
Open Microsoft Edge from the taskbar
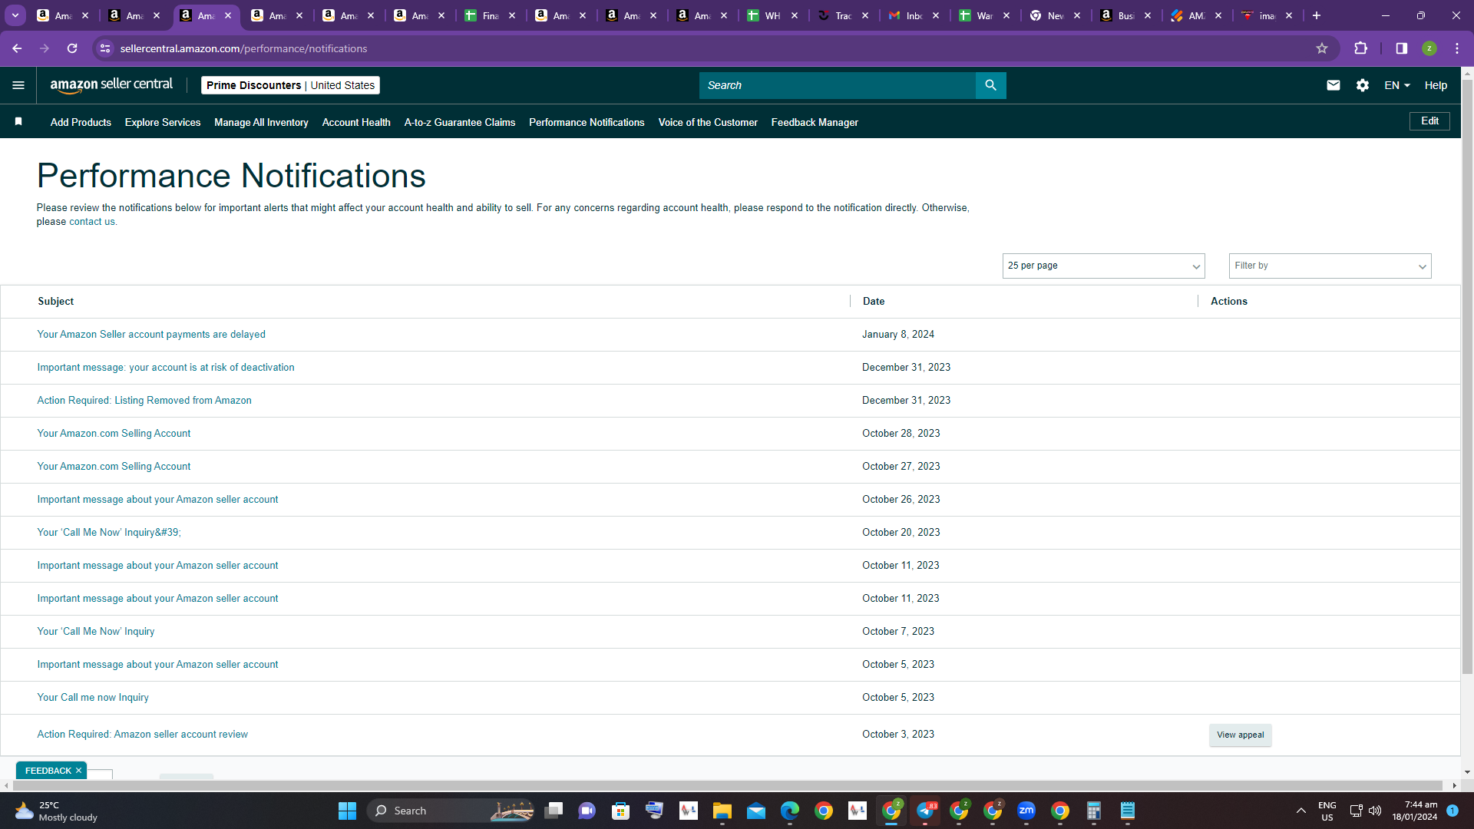(x=790, y=811)
